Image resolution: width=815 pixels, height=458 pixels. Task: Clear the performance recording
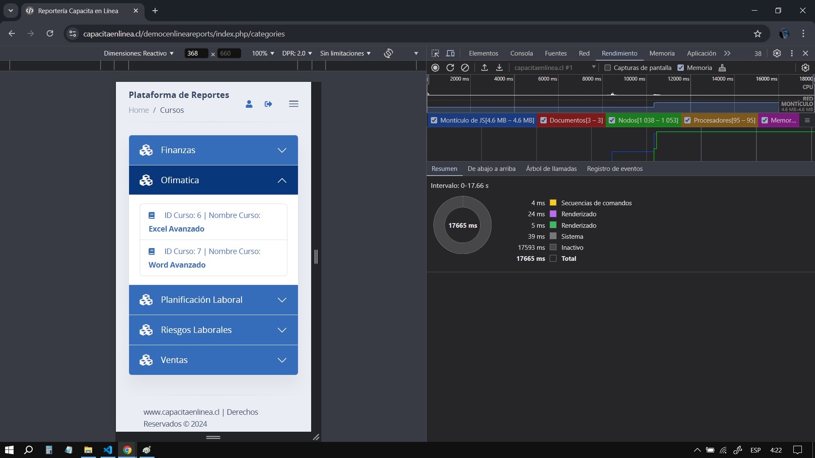point(465,67)
